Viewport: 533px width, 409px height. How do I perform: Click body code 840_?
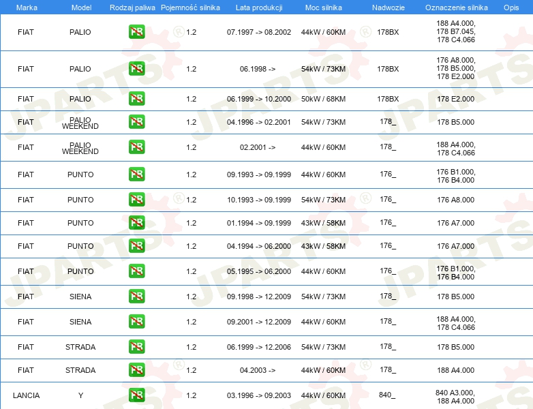[x=387, y=395]
